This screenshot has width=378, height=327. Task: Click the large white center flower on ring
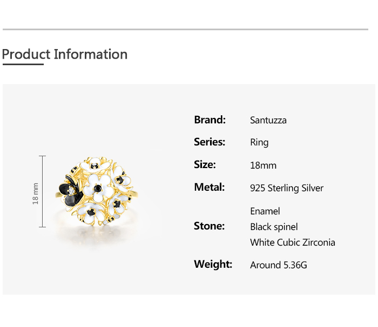point(98,187)
